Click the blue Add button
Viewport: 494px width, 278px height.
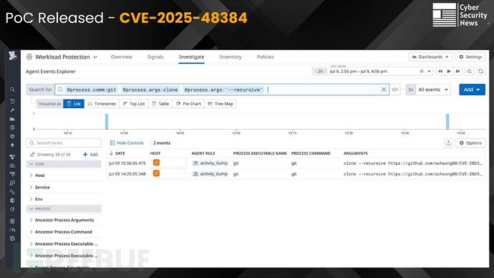[x=472, y=90]
